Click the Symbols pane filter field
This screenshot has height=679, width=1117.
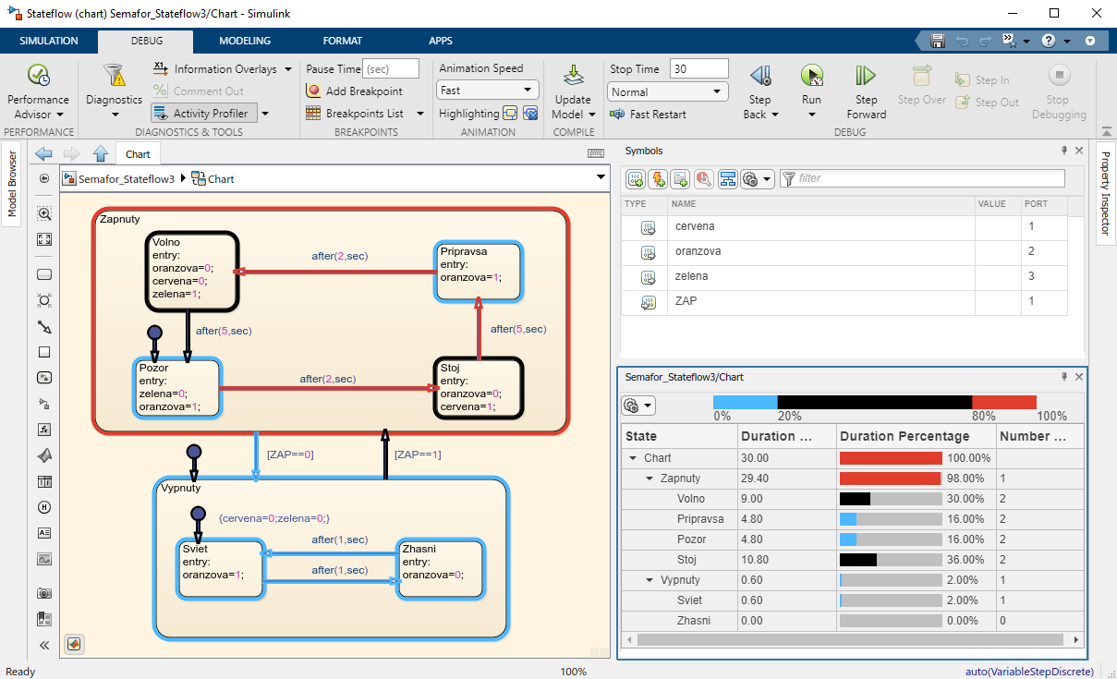click(922, 178)
